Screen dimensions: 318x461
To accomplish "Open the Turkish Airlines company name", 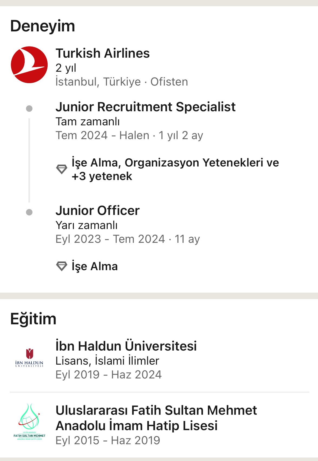I will pos(103,53).
